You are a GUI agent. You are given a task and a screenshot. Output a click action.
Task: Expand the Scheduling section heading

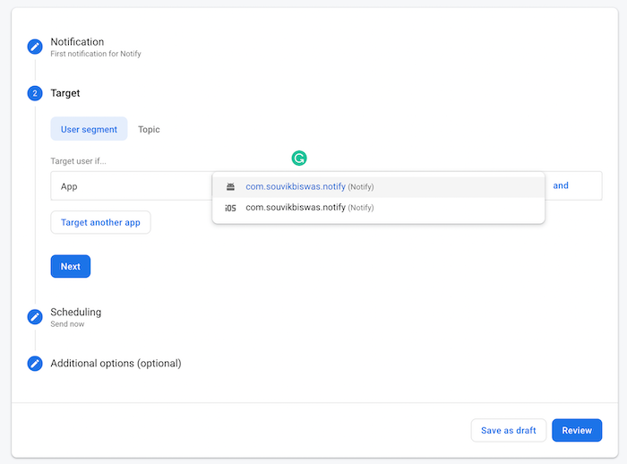tap(76, 312)
